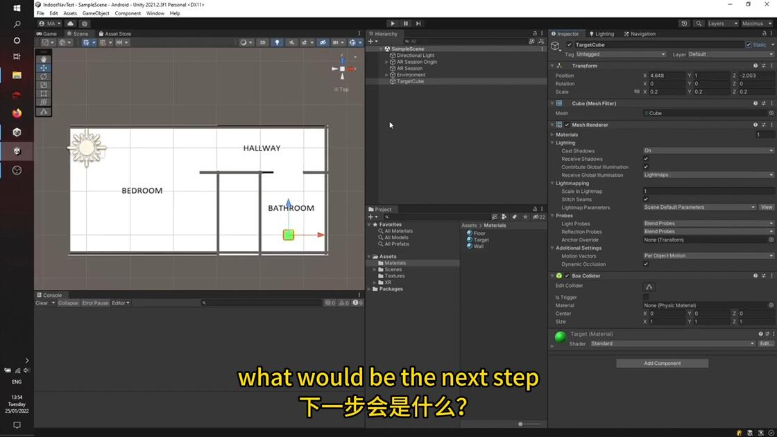Open the Component menu
Viewport: 777px width, 437px height.
point(128,13)
